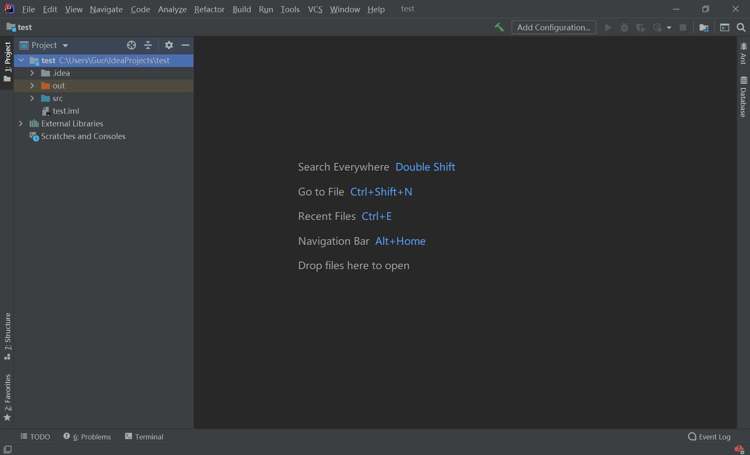Image resolution: width=750 pixels, height=455 pixels.
Task: Toggle the 1: Project tool window tab
Action: pyautogui.click(x=7, y=62)
